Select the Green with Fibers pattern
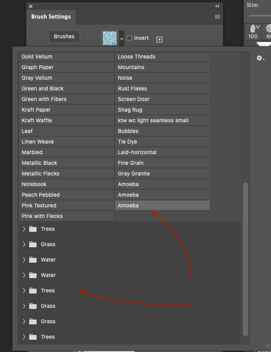Viewport: 271px width, 352px height. click(x=66, y=99)
